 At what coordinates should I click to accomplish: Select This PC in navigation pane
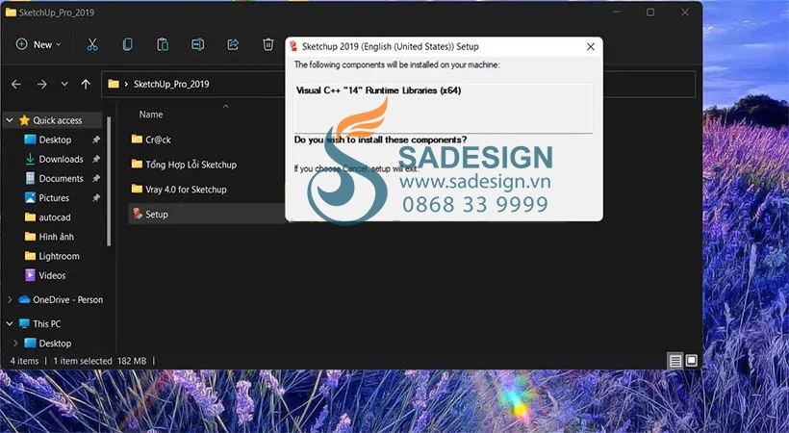pyautogui.click(x=47, y=323)
